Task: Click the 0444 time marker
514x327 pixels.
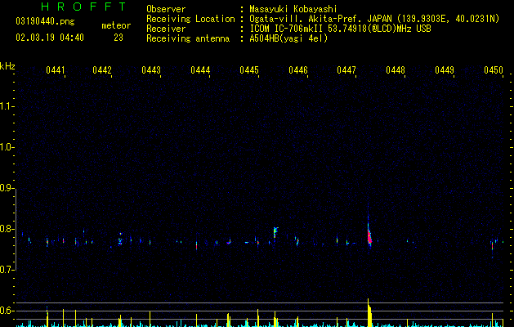Action: (x=200, y=70)
